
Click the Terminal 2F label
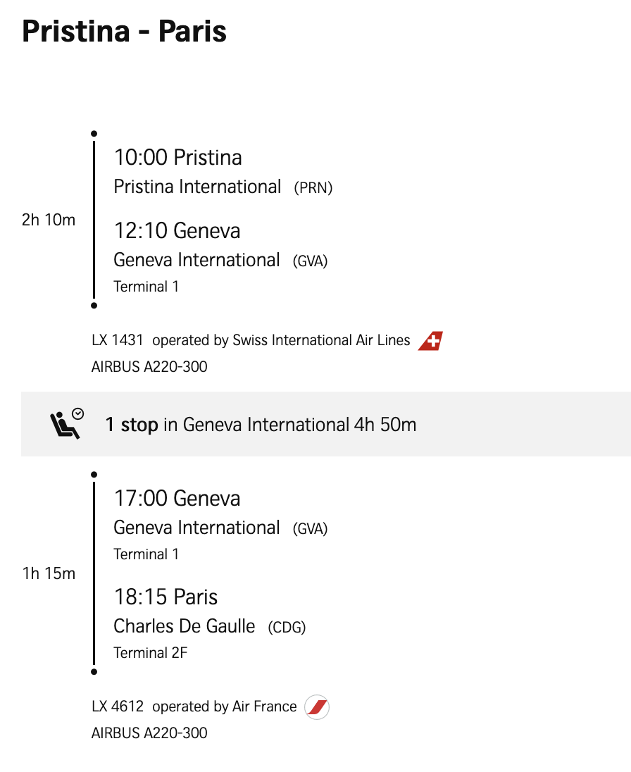[151, 653]
